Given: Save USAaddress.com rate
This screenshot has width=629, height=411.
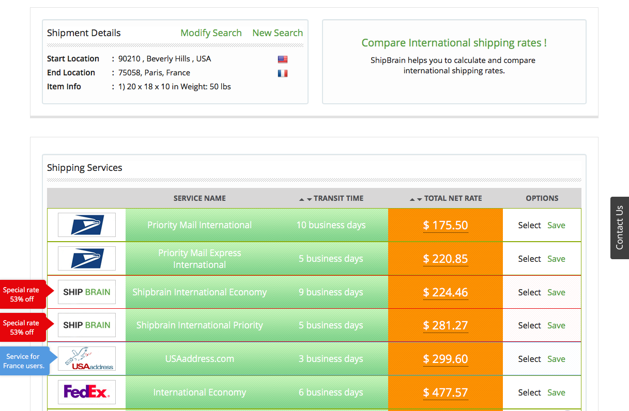Looking at the screenshot, I should tap(556, 359).
